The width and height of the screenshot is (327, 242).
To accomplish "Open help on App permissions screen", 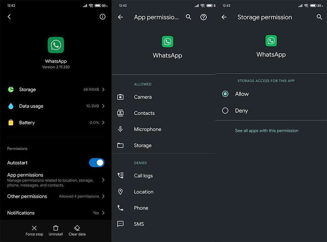I will tap(204, 17).
